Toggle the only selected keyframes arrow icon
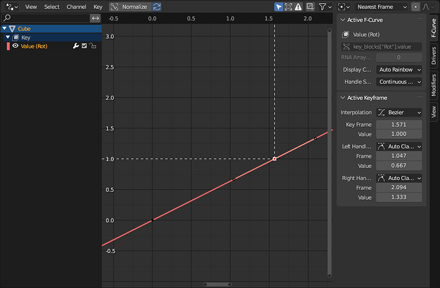The height and width of the screenshot is (288, 440). [279, 7]
